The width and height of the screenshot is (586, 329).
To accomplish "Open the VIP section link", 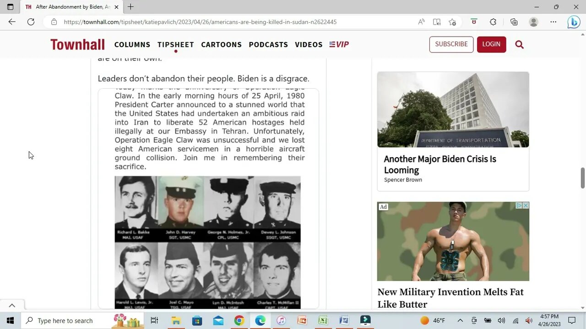I will [x=339, y=44].
